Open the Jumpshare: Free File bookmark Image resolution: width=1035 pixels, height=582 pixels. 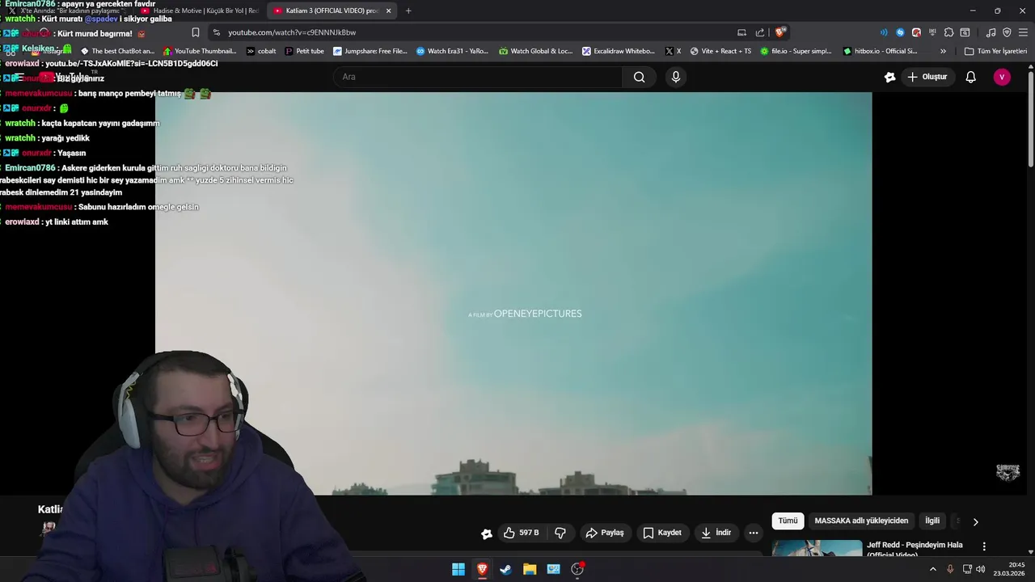(x=370, y=51)
